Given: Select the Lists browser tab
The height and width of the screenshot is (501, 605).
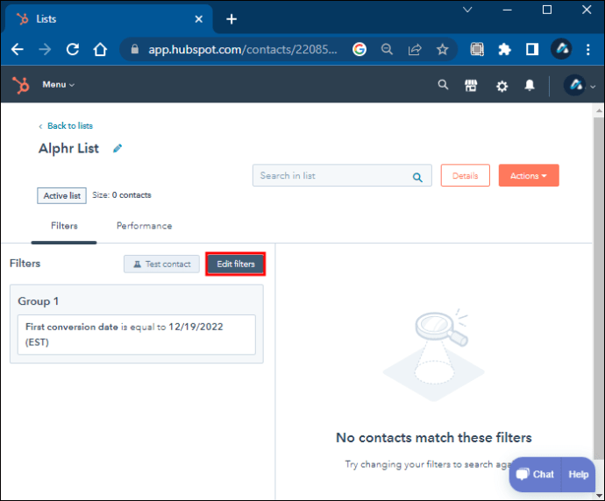Looking at the screenshot, I should (108, 19).
